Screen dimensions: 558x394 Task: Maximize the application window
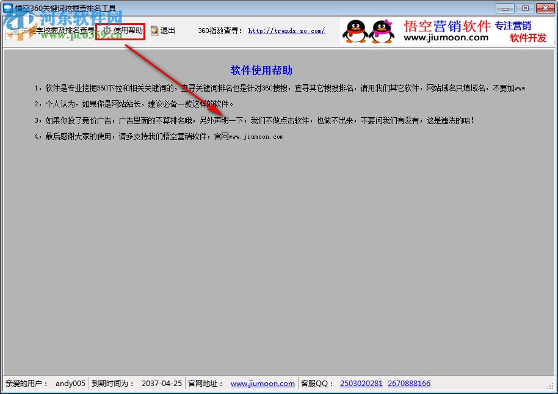pyautogui.click(x=525, y=8)
